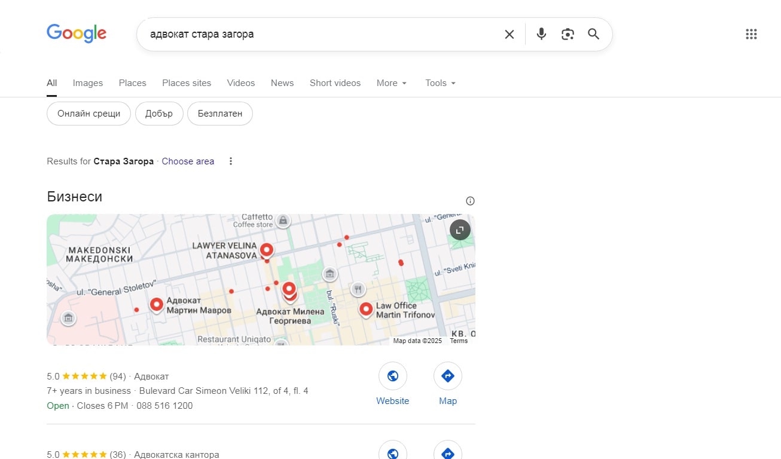Apply the Безплатен filter chip
Image resolution: width=781 pixels, height=459 pixels.
pyautogui.click(x=220, y=114)
